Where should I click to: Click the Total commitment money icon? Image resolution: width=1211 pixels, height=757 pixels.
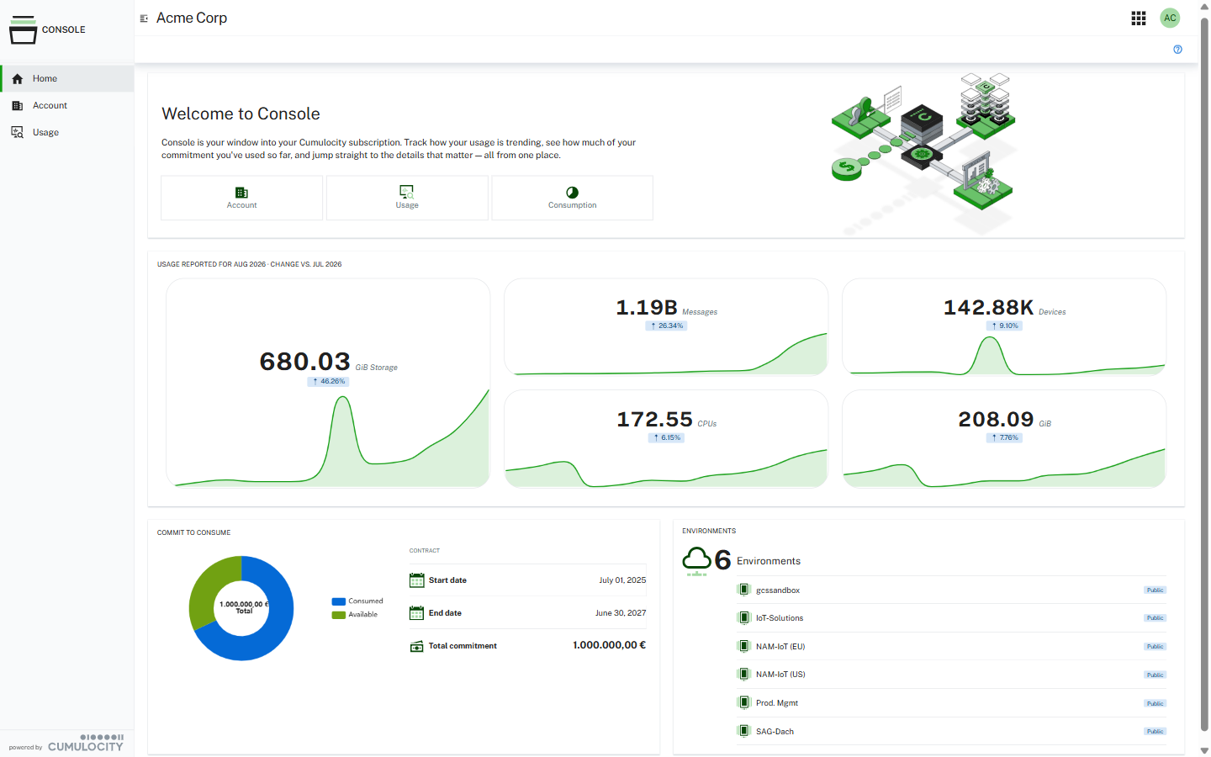click(x=416, y=646)
